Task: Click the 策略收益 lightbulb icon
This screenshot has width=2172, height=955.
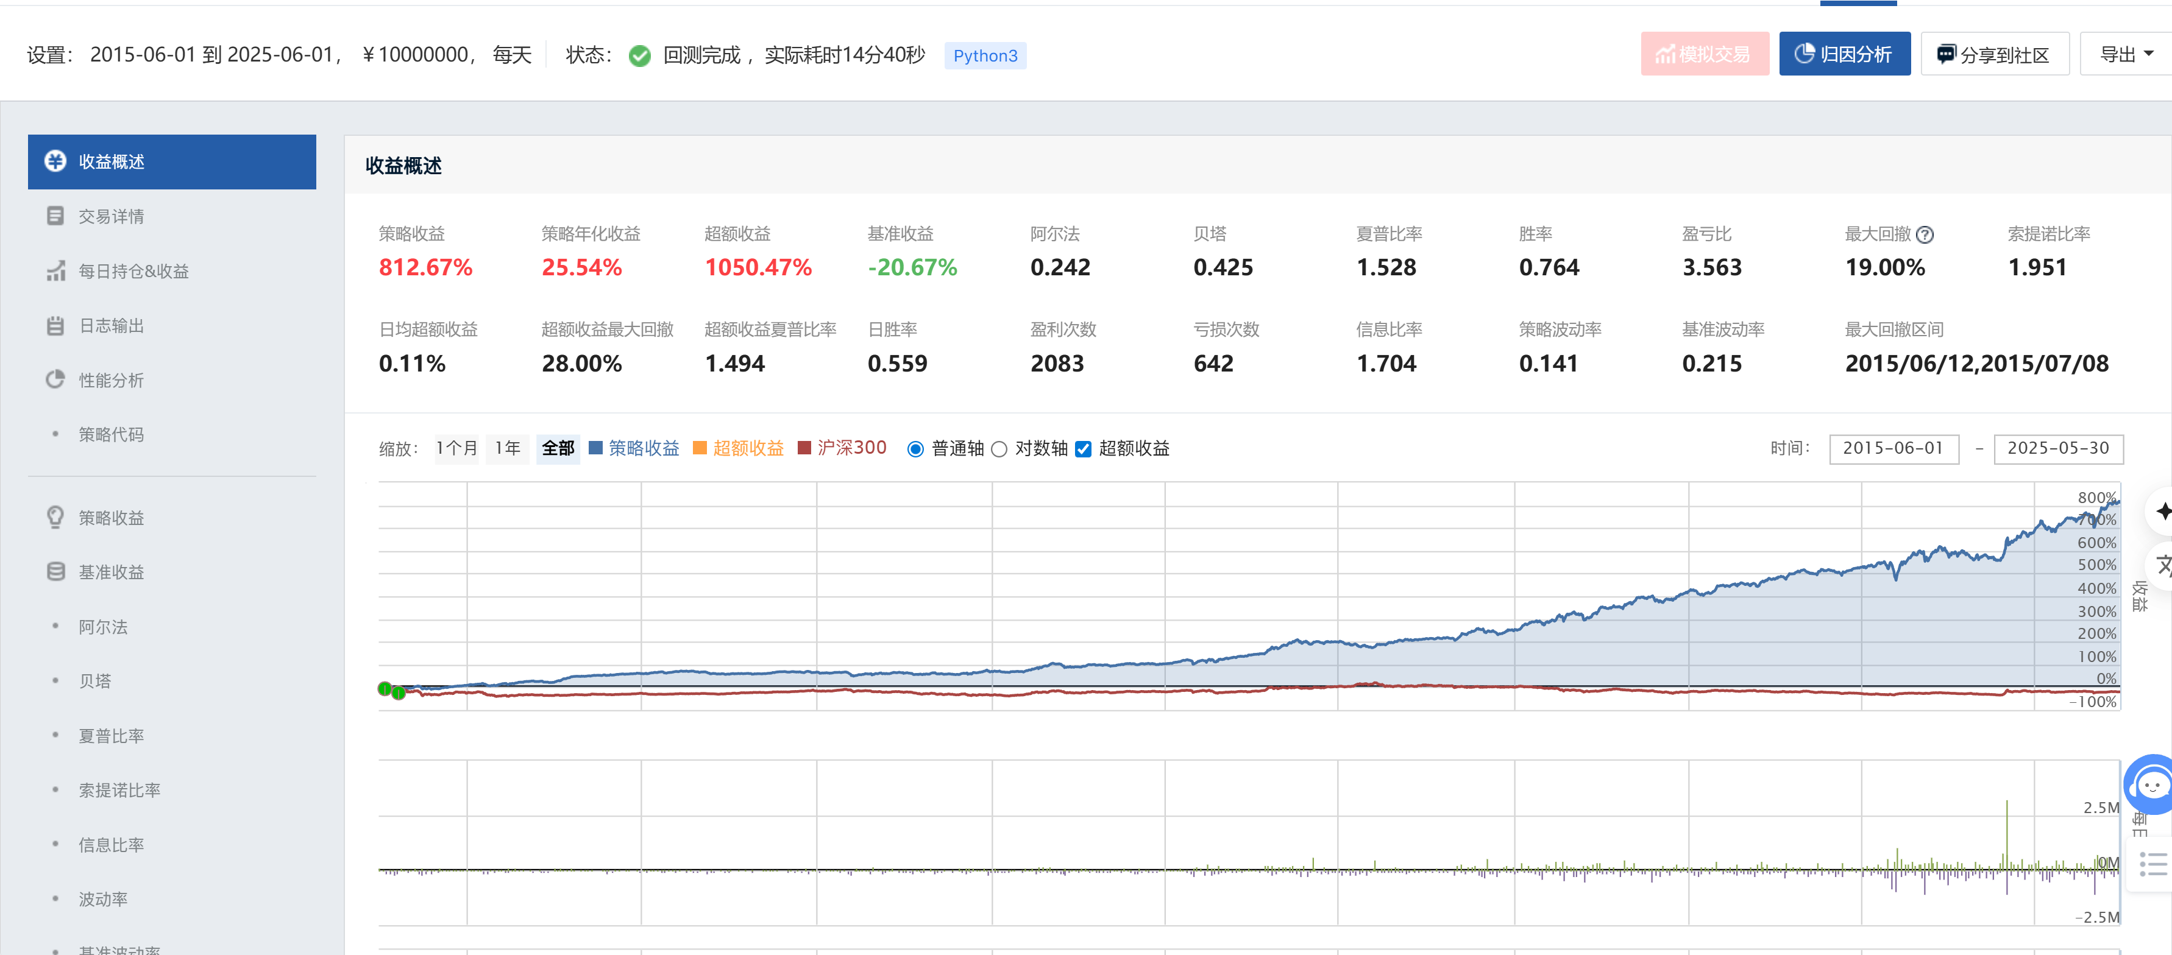Action: point(55,516)
